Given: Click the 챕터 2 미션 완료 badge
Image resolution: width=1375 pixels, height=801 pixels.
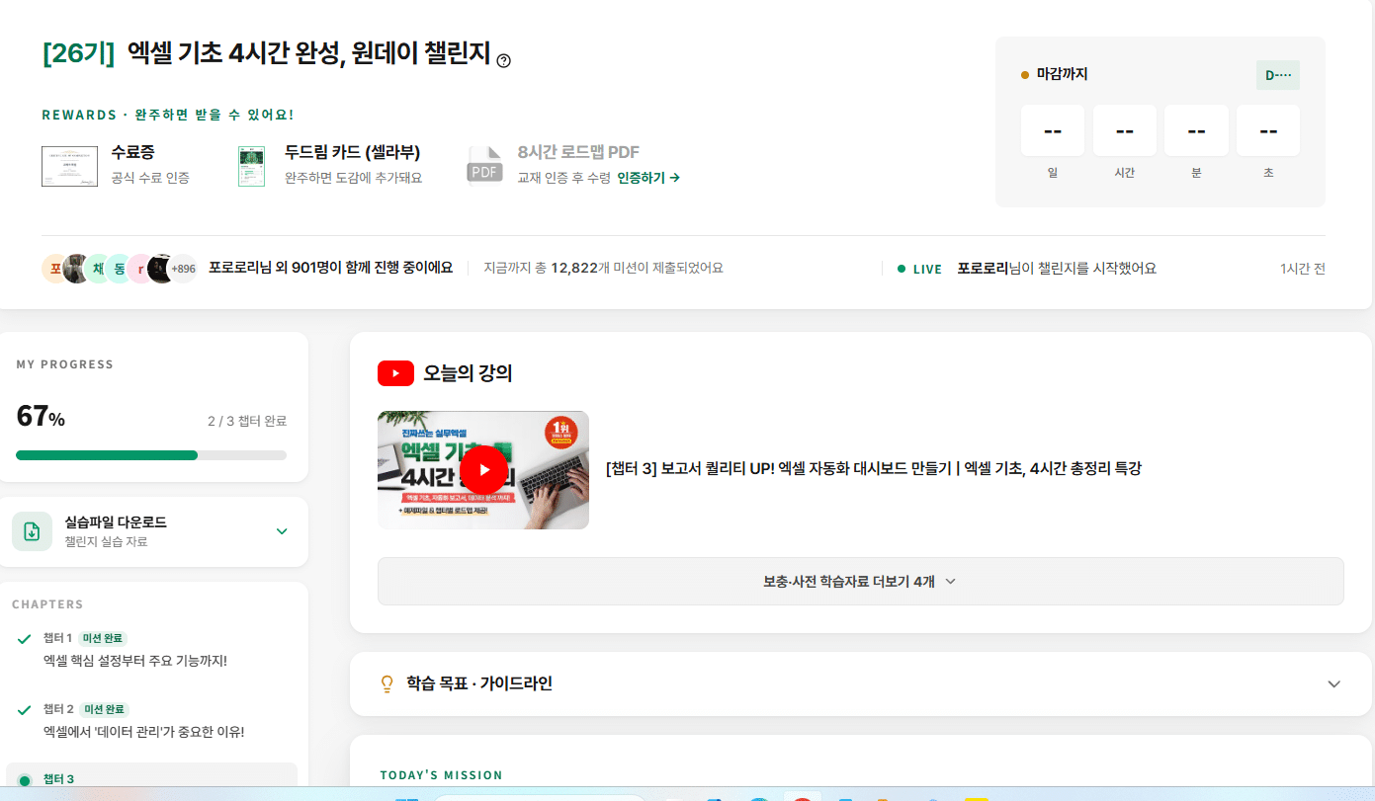Looking at the screenshot, I should 103,710.
